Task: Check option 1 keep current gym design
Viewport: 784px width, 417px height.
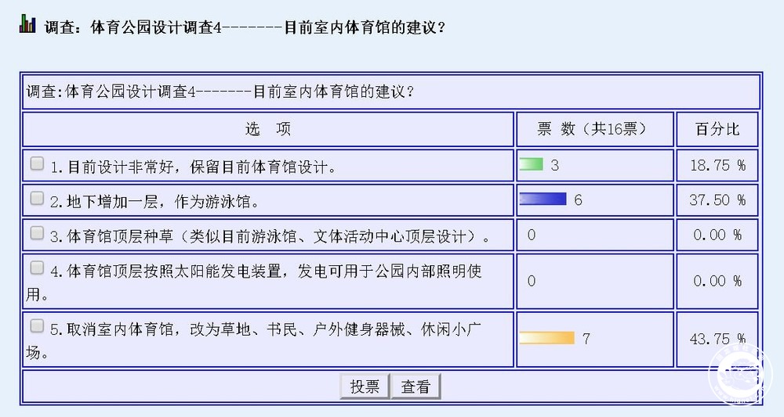Action: pyautogui.click(x=37, y=164)
